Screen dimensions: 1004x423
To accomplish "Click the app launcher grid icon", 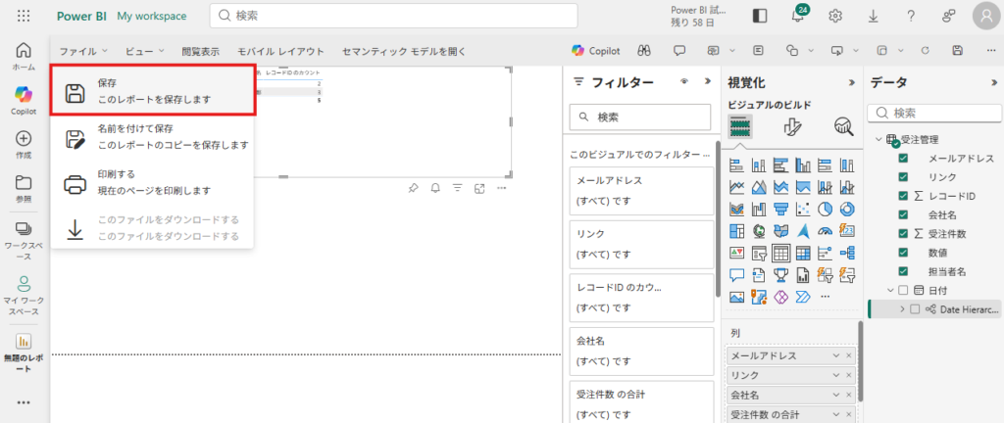I will 24,16.
